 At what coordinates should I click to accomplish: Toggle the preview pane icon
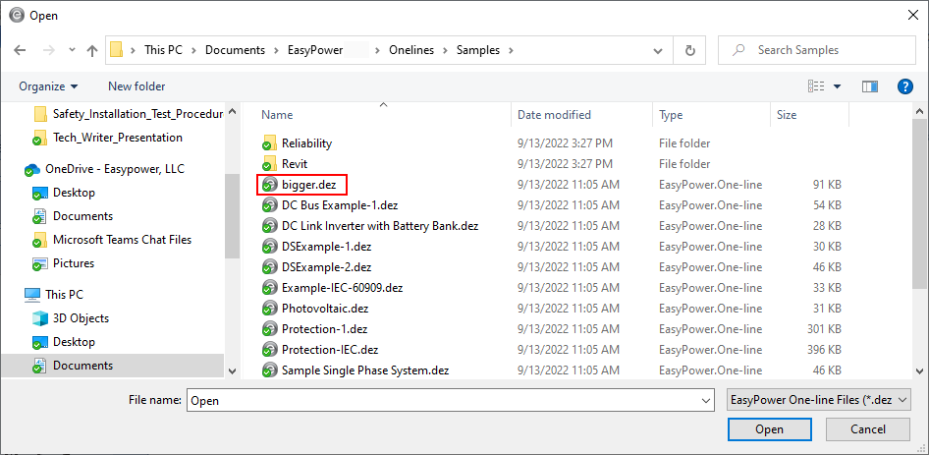(x=869, y=86)
